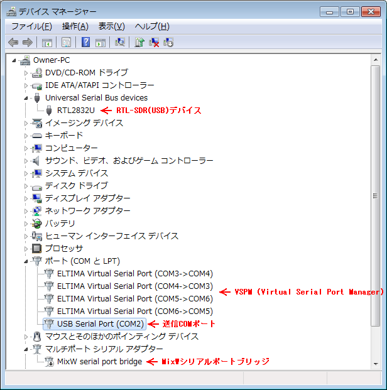Viewport: 387px width, 390px height.
Task: Toggle the console tree pane toolbar icon
Action: coord(46,43)
